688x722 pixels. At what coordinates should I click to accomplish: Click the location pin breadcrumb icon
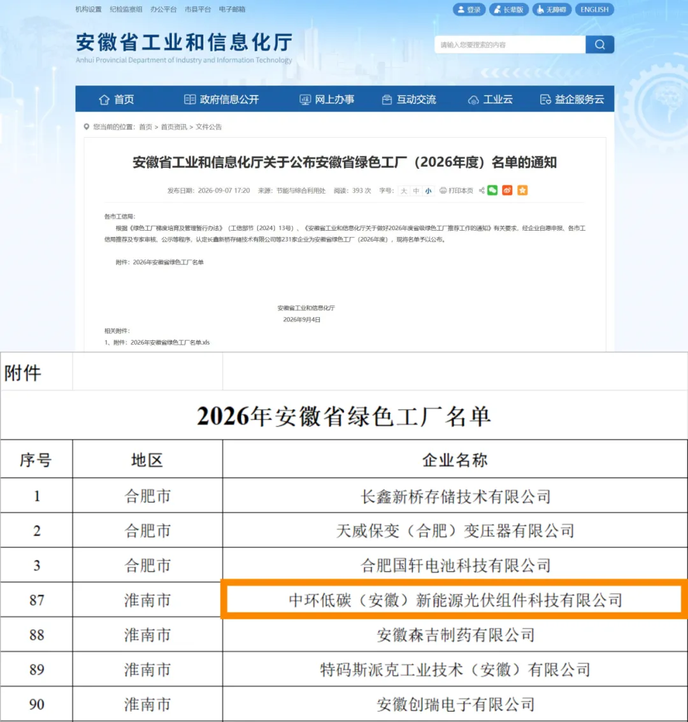pos(86,127)
